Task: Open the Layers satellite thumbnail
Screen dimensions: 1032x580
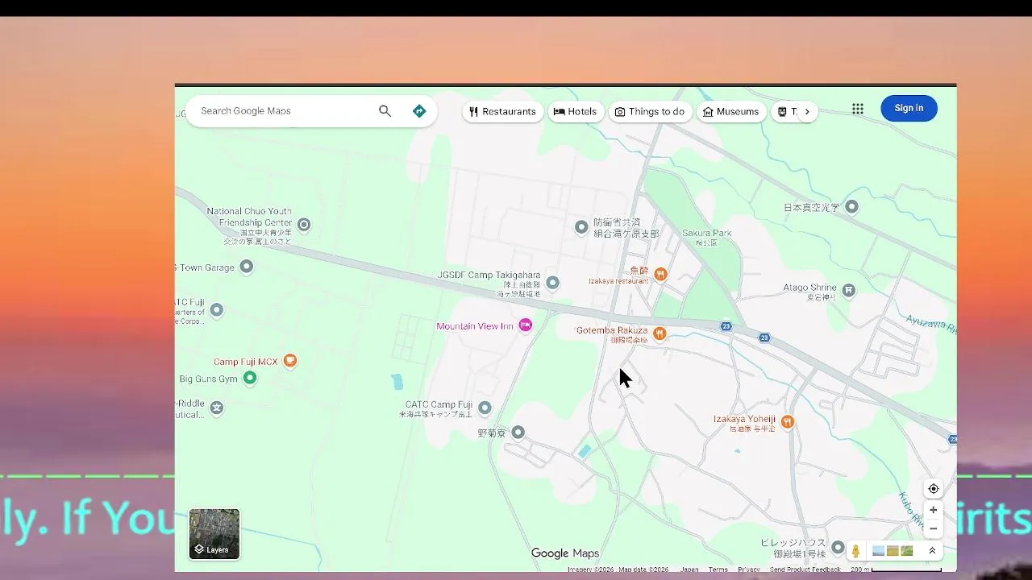Action: pyautogui.click(x=214, y=534)
